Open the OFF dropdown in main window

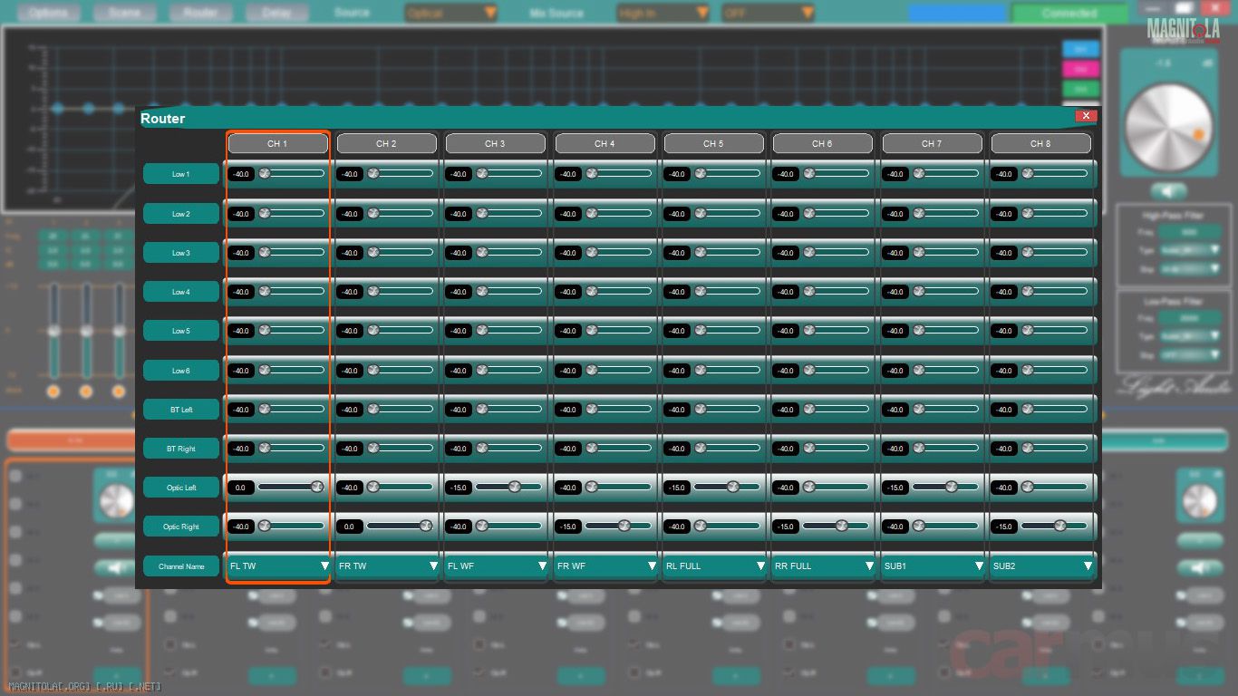[x=768, y=13]
